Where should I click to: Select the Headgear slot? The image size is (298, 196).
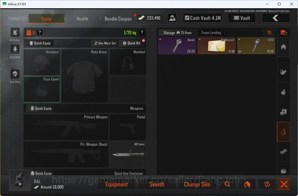[x=42, y=62]
